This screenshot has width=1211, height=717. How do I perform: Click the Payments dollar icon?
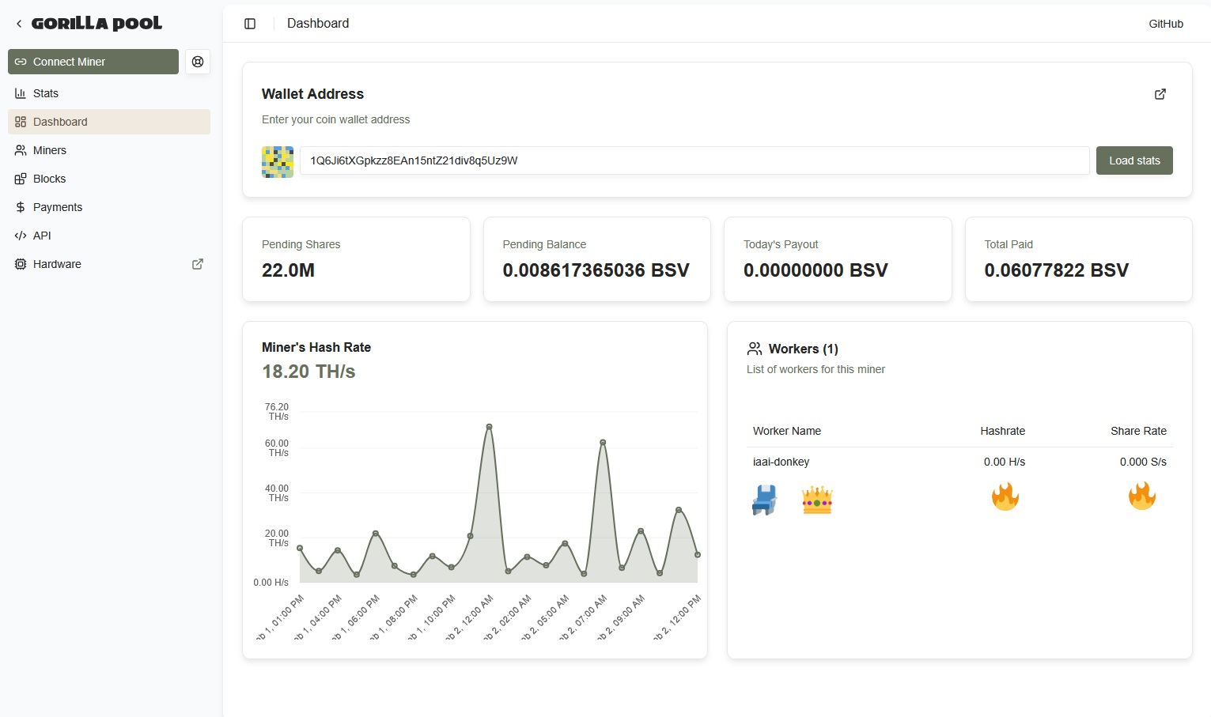pyautogui.click(x=21, y=207)
